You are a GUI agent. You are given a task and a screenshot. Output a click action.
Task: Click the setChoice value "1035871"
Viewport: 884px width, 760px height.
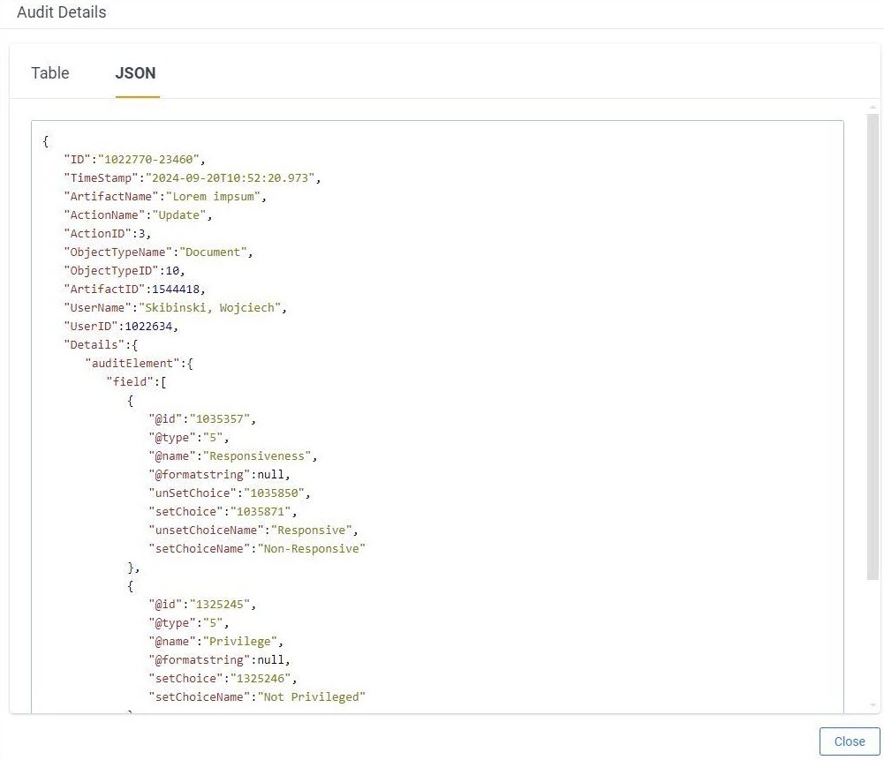click(261, 512)
